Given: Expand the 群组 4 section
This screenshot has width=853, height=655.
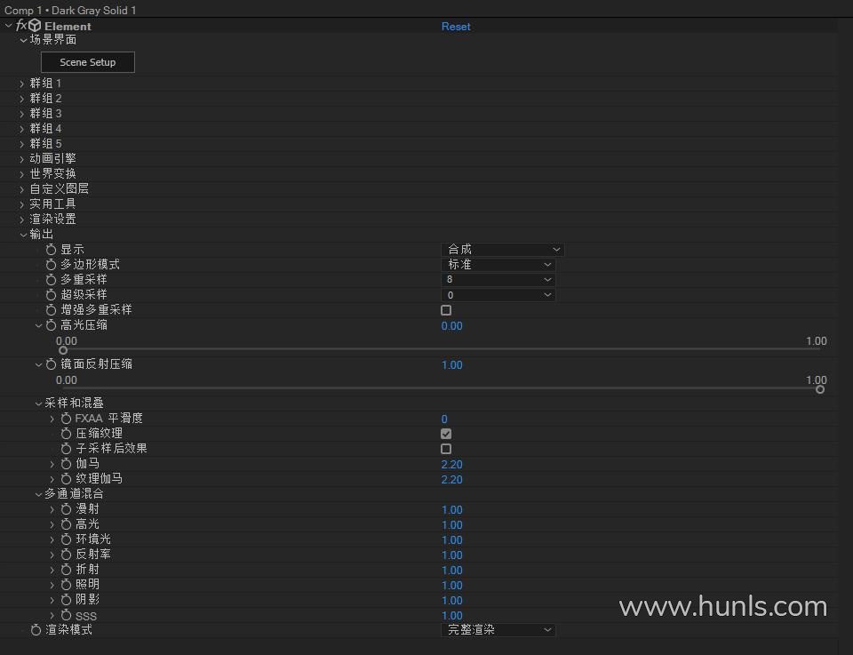Looking at the screenshot, I should pos(21,129).
